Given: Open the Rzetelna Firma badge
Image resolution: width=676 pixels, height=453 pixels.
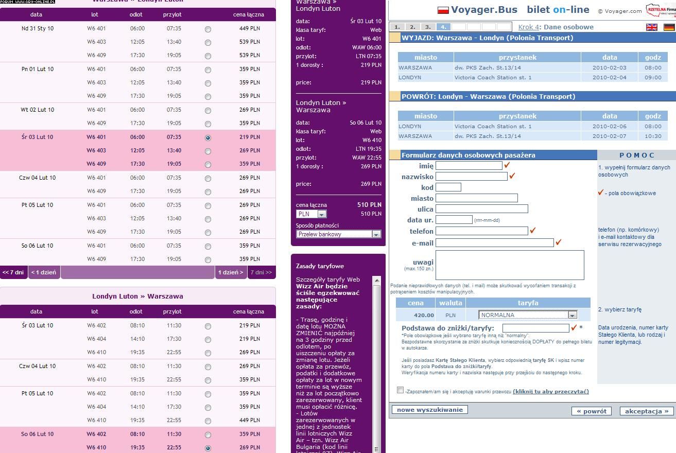Looking at the screenshot, I should [661, 10].
